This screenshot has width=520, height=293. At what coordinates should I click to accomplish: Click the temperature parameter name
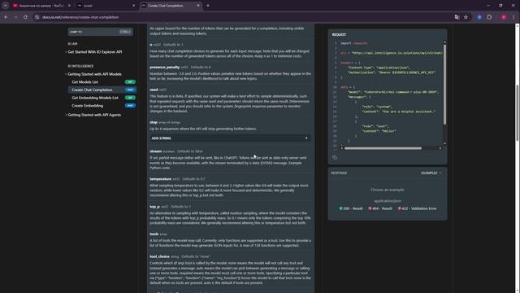161,179
